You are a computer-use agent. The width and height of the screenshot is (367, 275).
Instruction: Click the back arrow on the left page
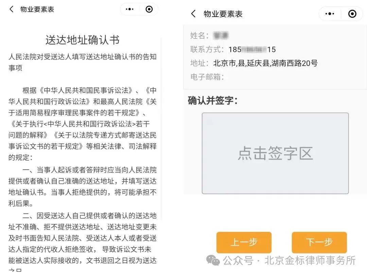(x=11, y=9)
